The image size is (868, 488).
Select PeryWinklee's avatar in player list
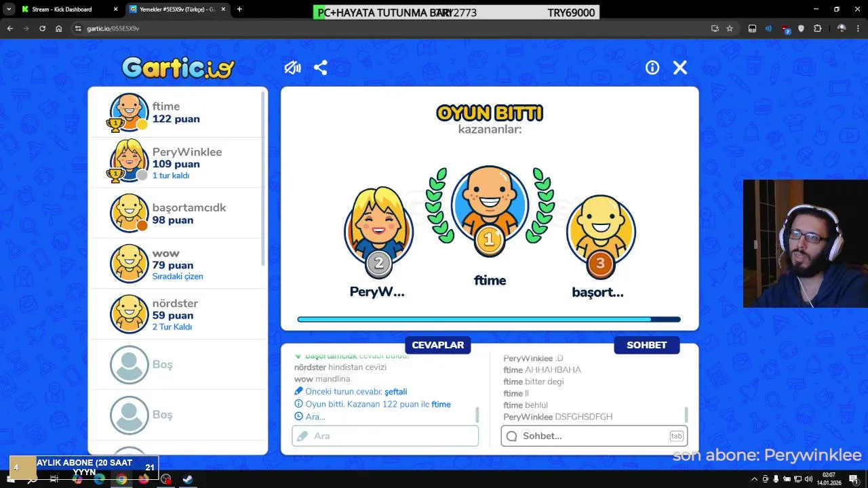[x=129, y=162]
